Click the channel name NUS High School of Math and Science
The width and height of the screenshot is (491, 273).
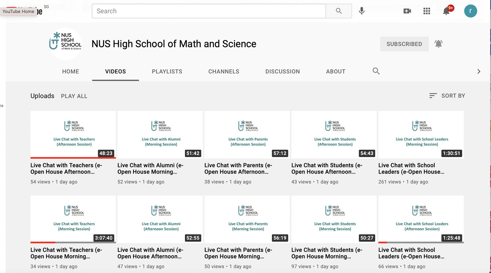(x=174, y=44)
